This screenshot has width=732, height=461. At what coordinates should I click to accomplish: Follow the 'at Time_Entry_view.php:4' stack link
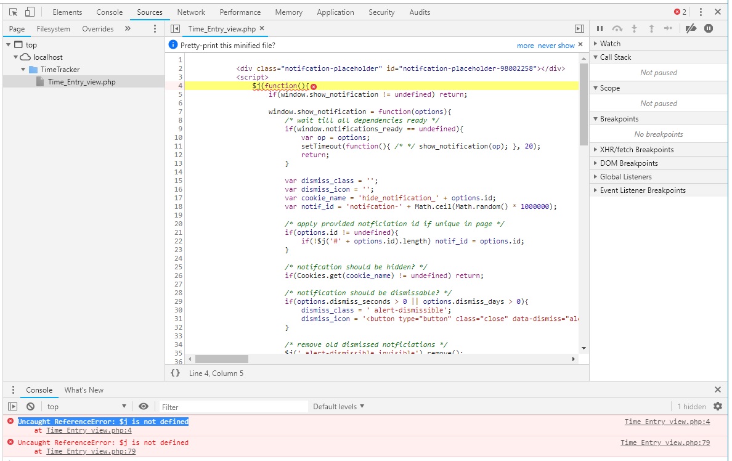[89, 431]
